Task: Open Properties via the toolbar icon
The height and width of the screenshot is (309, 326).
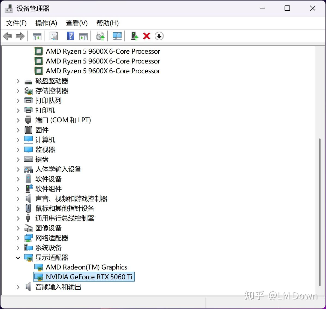Action: (x=54, y=36)
